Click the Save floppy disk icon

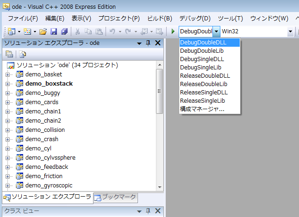tap(54, 31)
